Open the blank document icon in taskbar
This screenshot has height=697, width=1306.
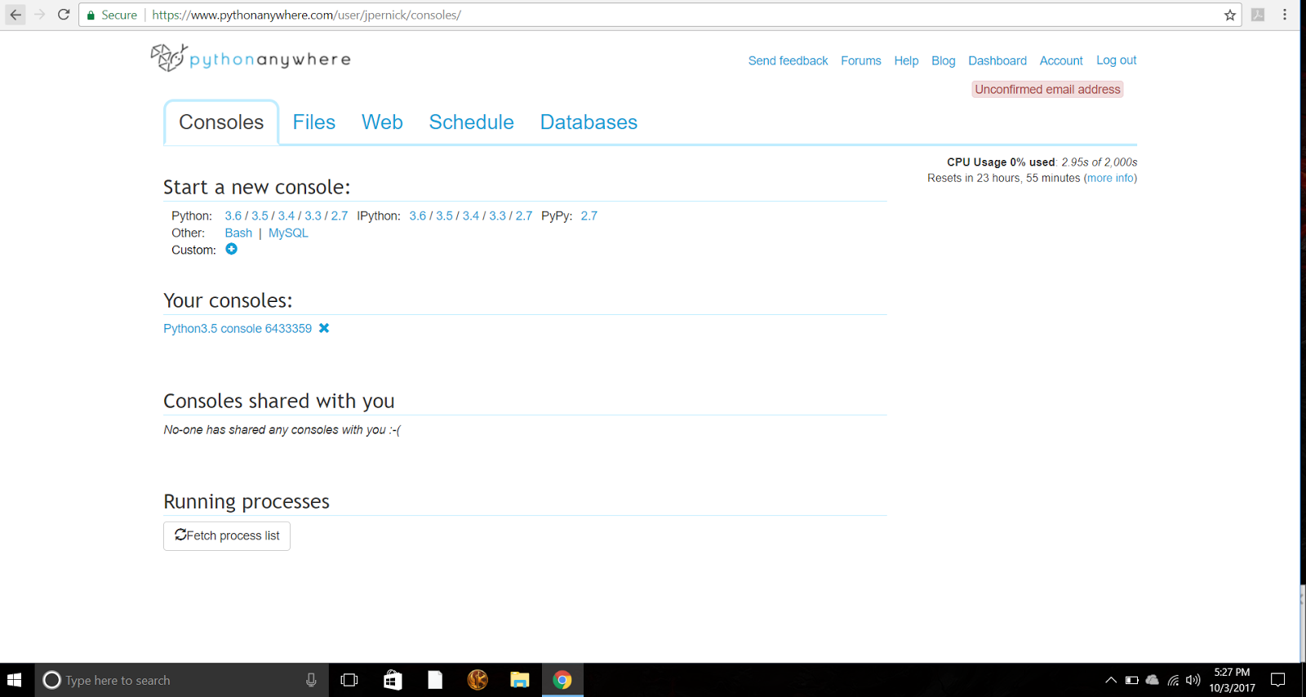(435, 680)
